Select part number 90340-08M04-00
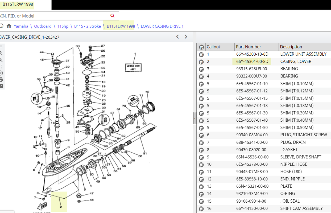 point(252,135)
